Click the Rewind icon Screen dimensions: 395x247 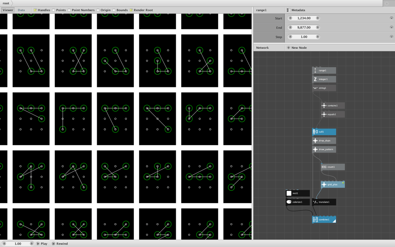coord(53,244)
